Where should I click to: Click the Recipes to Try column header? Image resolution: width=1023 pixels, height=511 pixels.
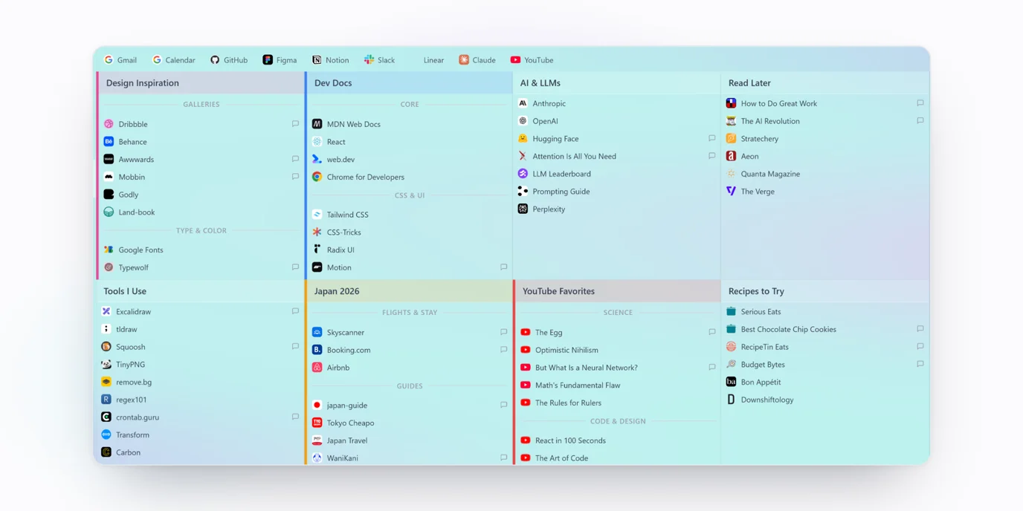click(824, 291)
